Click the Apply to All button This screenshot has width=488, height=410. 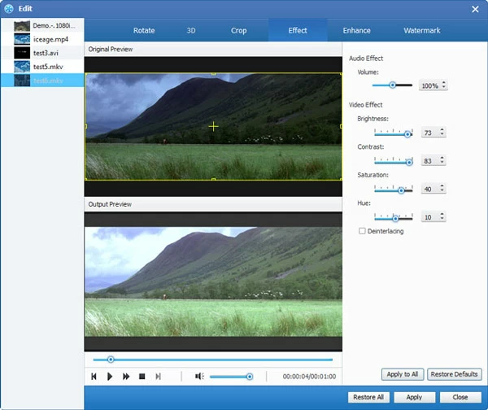(x=403, y=374)
